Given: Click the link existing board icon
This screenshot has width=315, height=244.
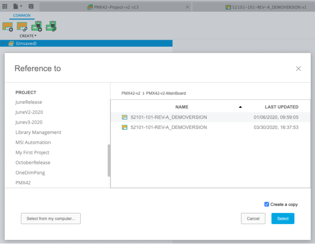Looking at the screenshot, I should point(22,26).
